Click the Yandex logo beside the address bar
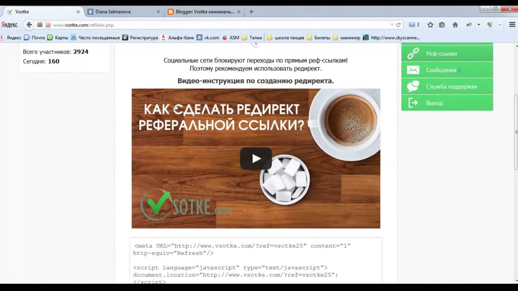This screenshot has height=291, width=518. [x=9, y=25]
